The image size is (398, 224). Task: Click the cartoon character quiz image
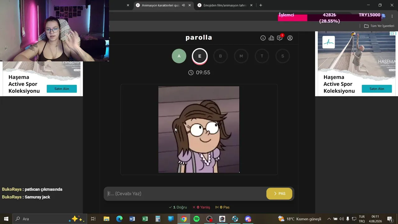coord(199,129)
